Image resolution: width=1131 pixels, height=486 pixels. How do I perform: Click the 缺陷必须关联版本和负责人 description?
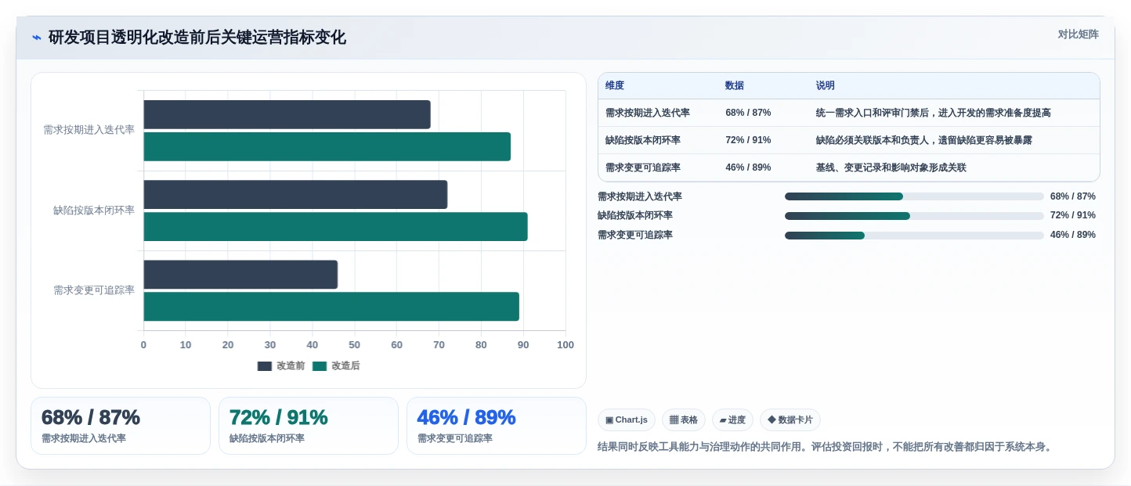924,140
